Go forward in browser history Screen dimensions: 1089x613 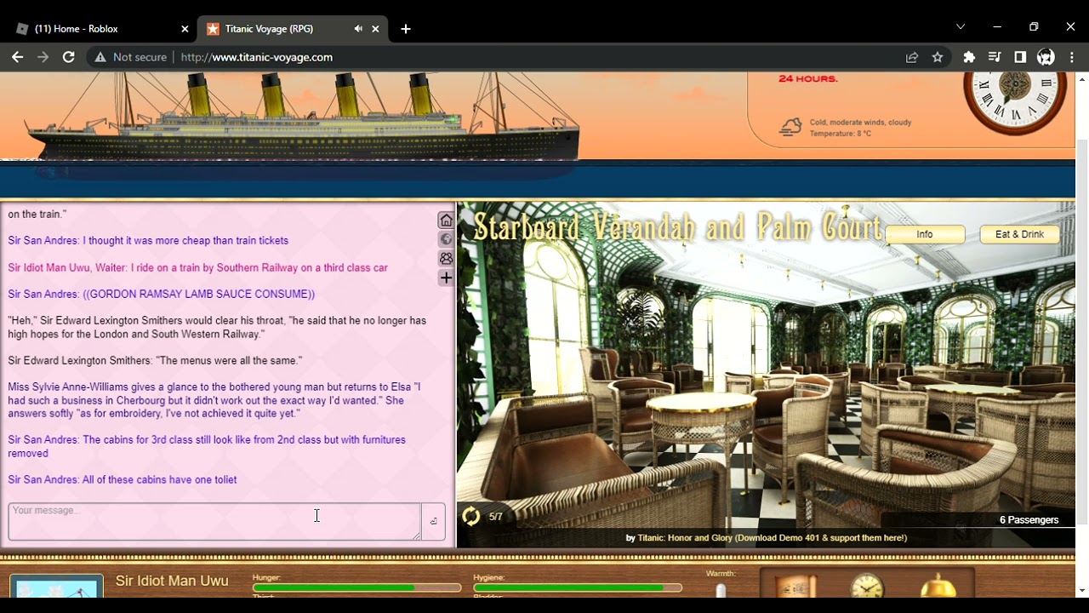[x=43, y=57]
